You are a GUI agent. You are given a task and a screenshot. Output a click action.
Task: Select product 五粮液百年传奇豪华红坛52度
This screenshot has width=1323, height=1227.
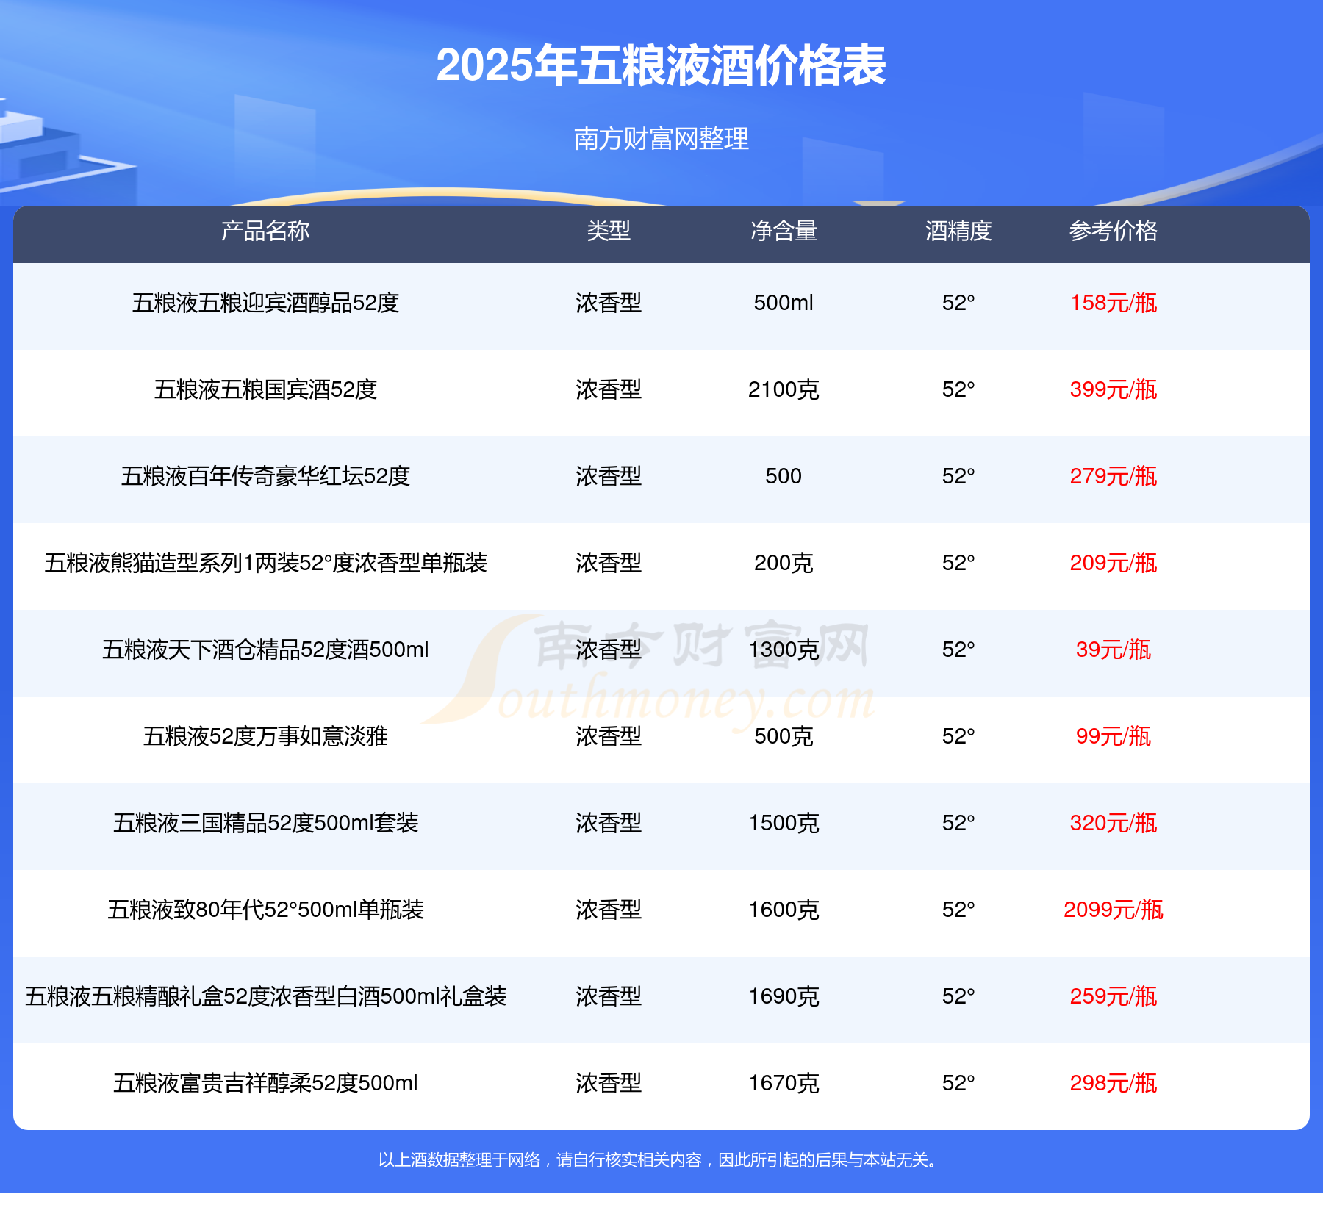click(265, 476)
